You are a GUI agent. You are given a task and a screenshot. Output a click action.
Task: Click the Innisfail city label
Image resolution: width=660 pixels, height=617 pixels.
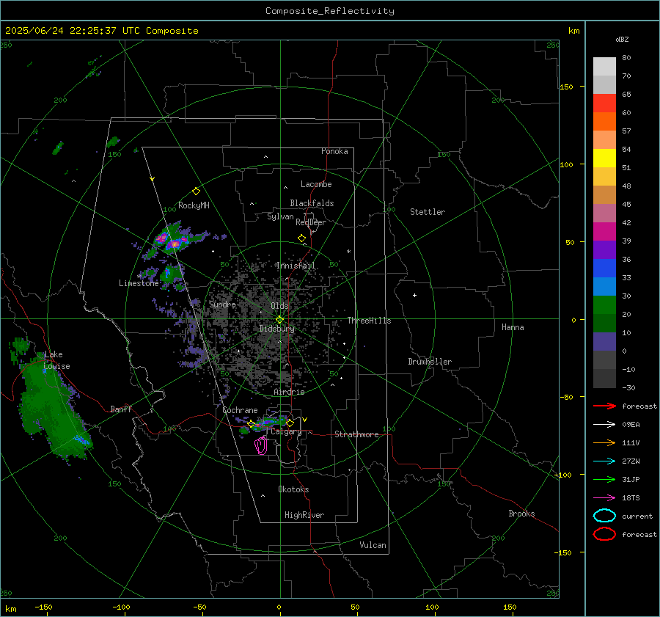coord(296,266)
